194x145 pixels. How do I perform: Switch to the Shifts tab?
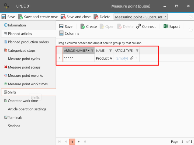(12, 92)
